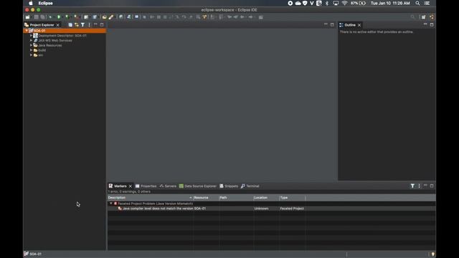The image size is (459, 258).
Task: Minimize the Project Explorer panel
Action: (x=95, y=24)
